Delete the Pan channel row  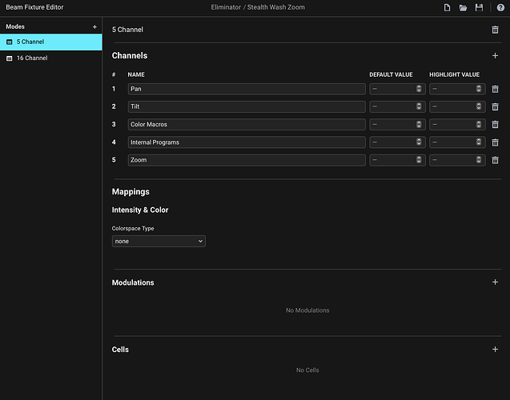tap(495, 90)
